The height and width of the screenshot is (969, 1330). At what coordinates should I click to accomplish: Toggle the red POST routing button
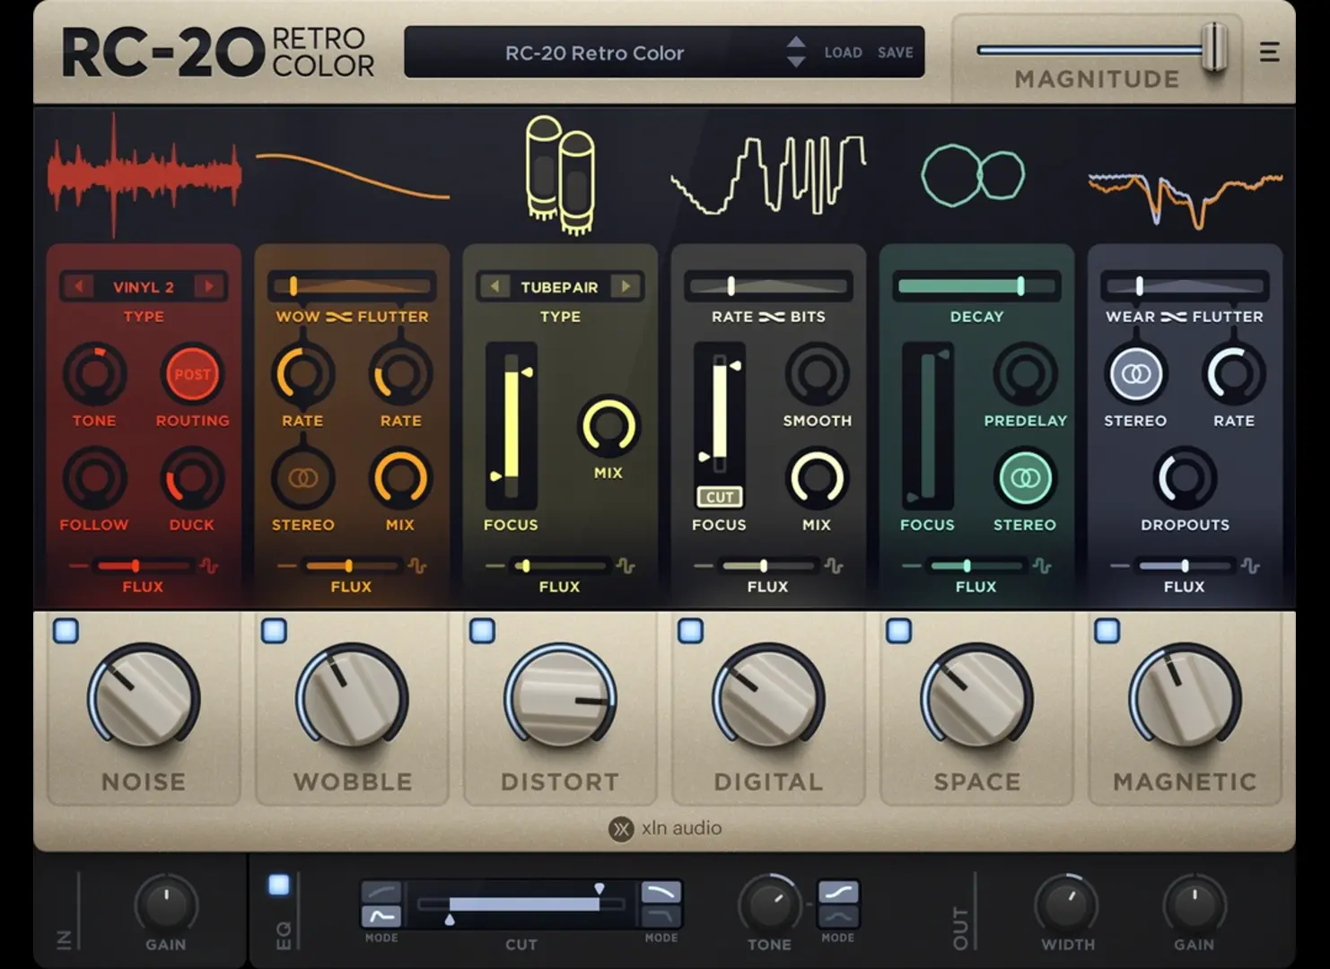(192, 374)
